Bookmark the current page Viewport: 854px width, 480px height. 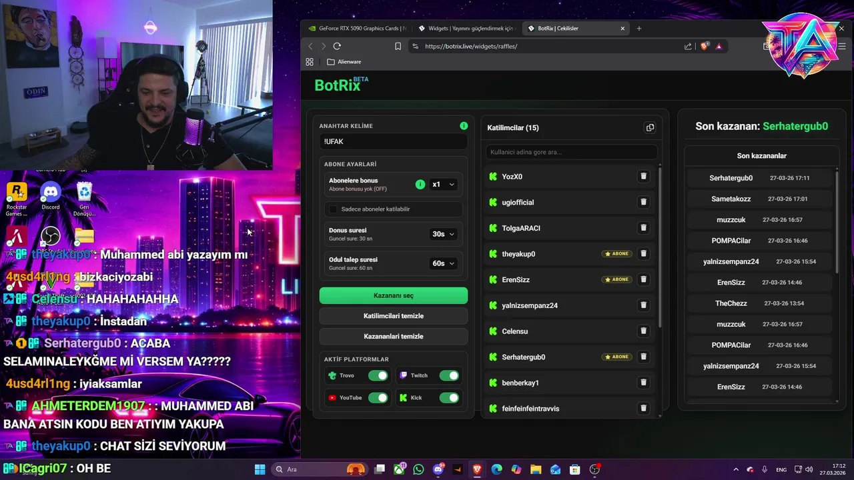[398, 46]
